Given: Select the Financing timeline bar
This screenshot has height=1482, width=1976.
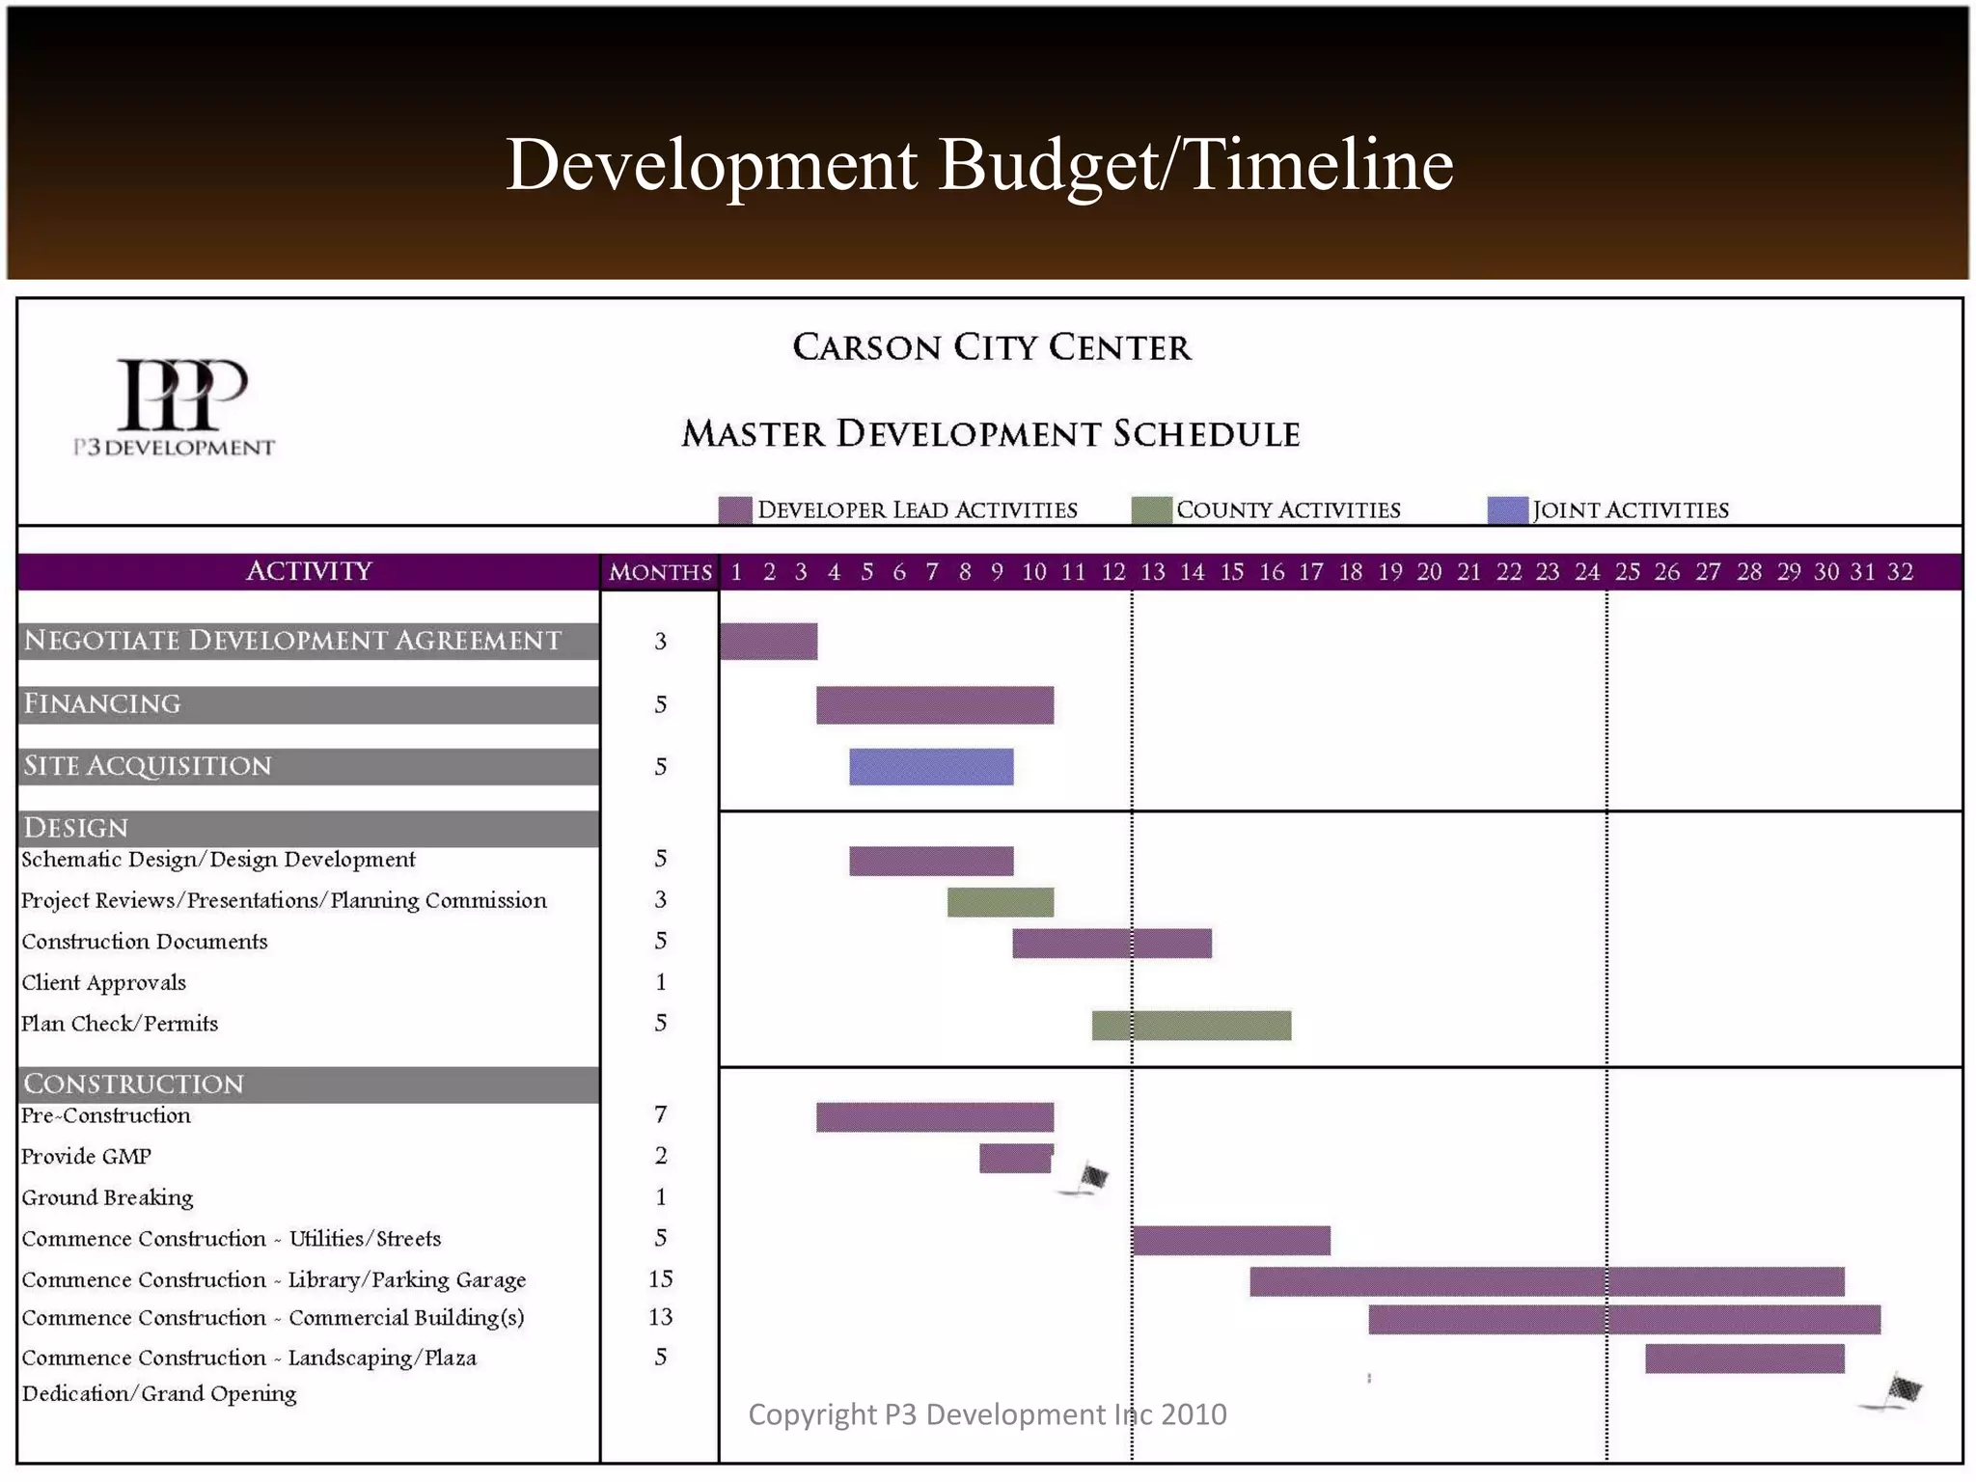Looking at the screenshot, I should (935, 705).
